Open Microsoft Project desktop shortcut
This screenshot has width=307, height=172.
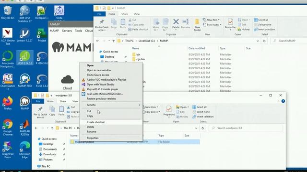click(42, 35)
